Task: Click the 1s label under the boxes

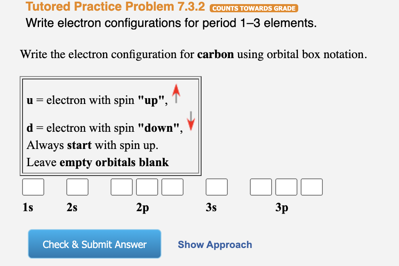Action: point(28,207)
